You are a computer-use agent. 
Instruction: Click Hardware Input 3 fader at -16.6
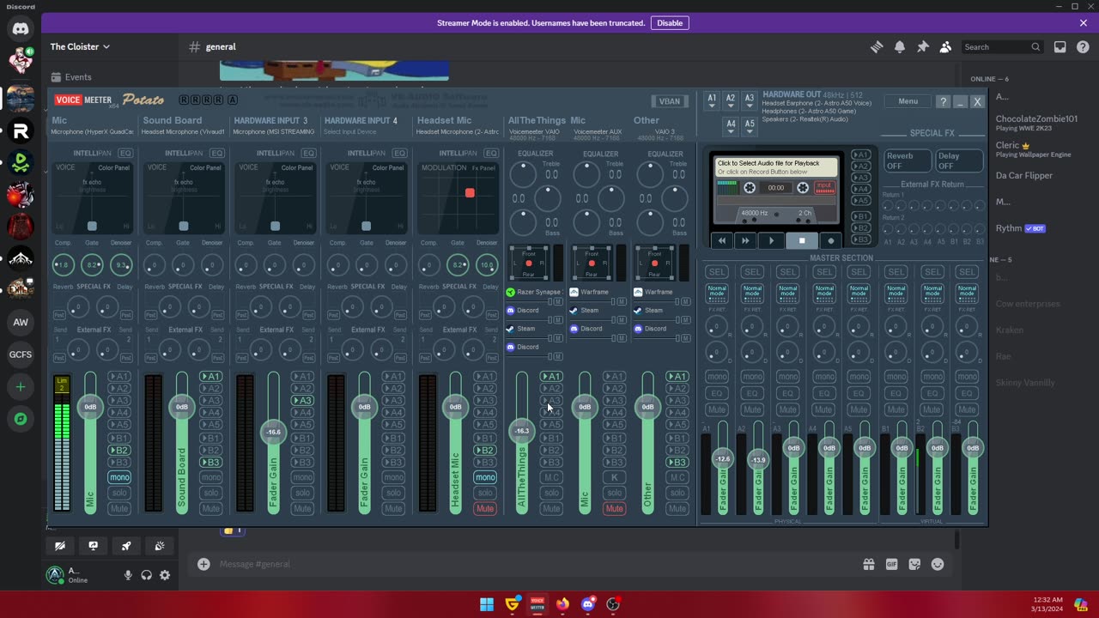point(273,432)
